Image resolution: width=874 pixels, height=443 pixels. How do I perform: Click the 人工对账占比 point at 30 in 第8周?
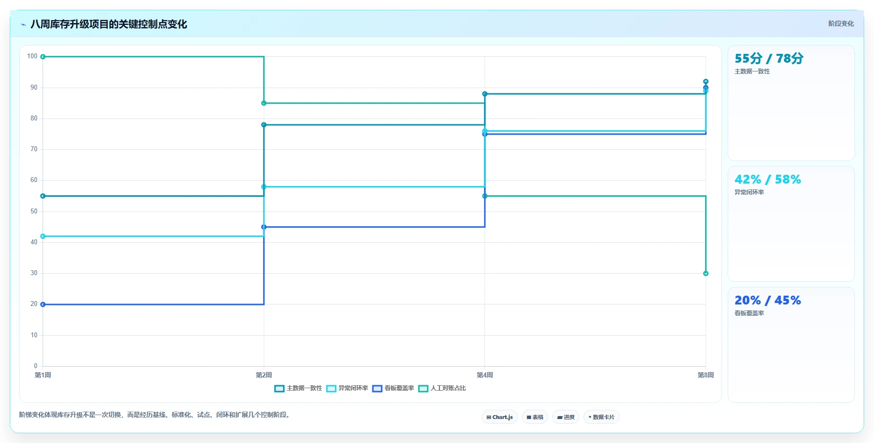click(706, 274)
